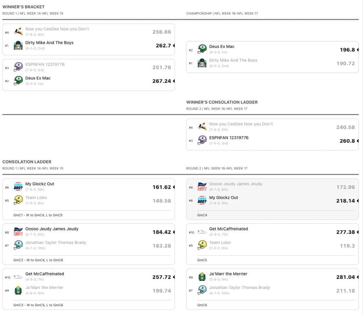Viewport: 363px width, 314px height.
Task: Open Ooooo Jeudy James Jeudy logo in GmC2
Action: tap(18, 231)
